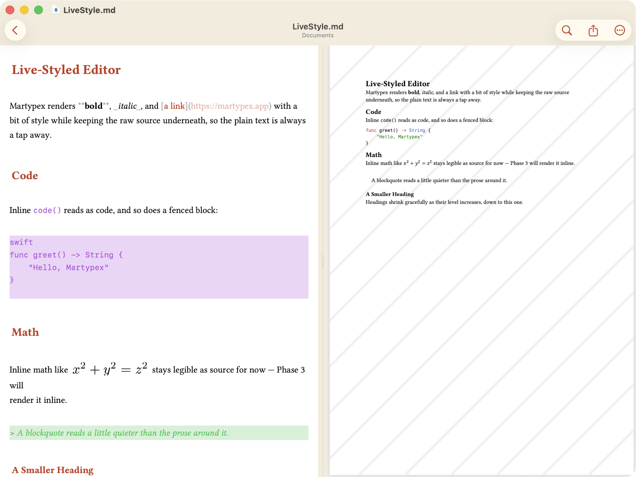Click 'A Smaller Heading' in editor

tap(52, 470)
